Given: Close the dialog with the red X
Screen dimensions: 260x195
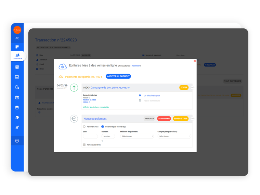Looking at the screenshot, I should pyautogui.click(x=195, y=61).
